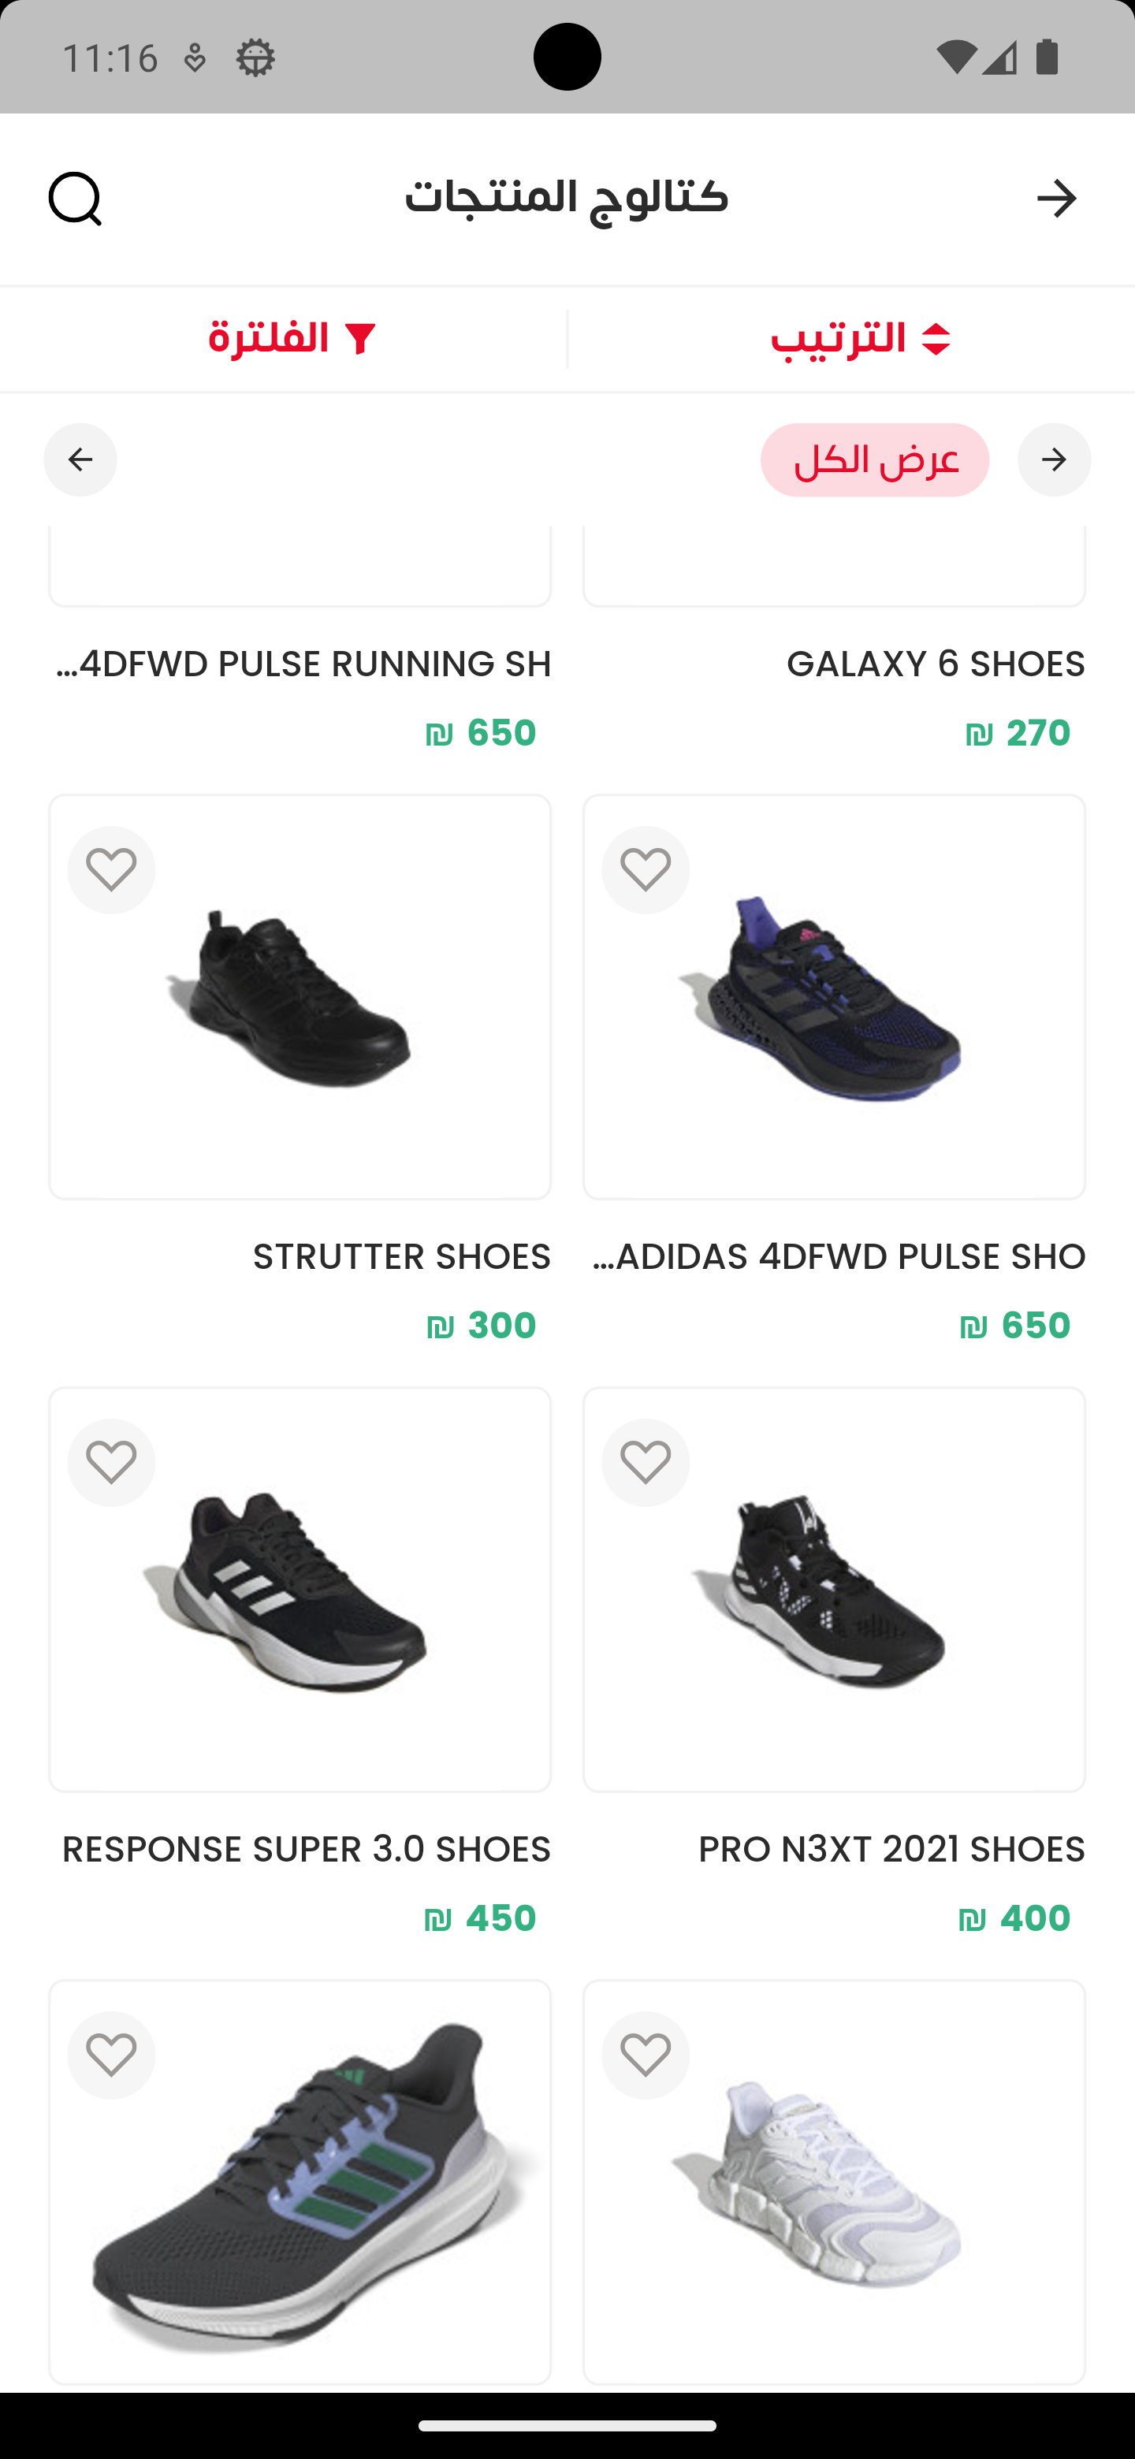
Task: Open Response Super 3.0 Shoes title
Action: coord(306,1850)
